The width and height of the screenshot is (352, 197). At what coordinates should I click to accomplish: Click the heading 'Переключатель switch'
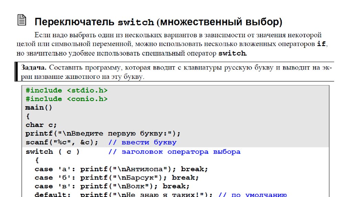pos(94,22)
